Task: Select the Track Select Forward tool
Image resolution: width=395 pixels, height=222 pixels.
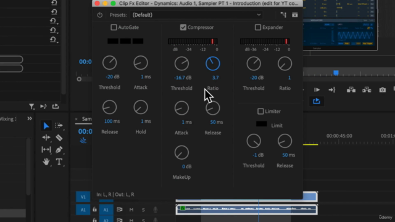Action: [x=59, y=125]
